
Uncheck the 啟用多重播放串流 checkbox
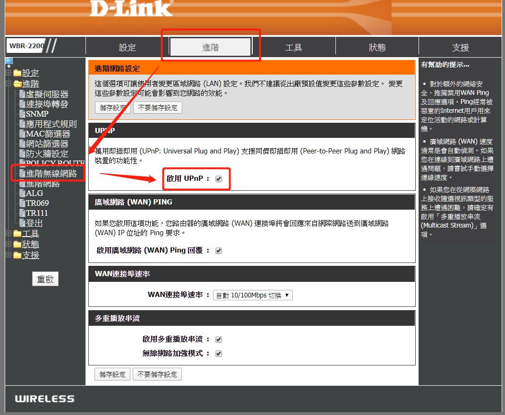(x=219, y=339)
